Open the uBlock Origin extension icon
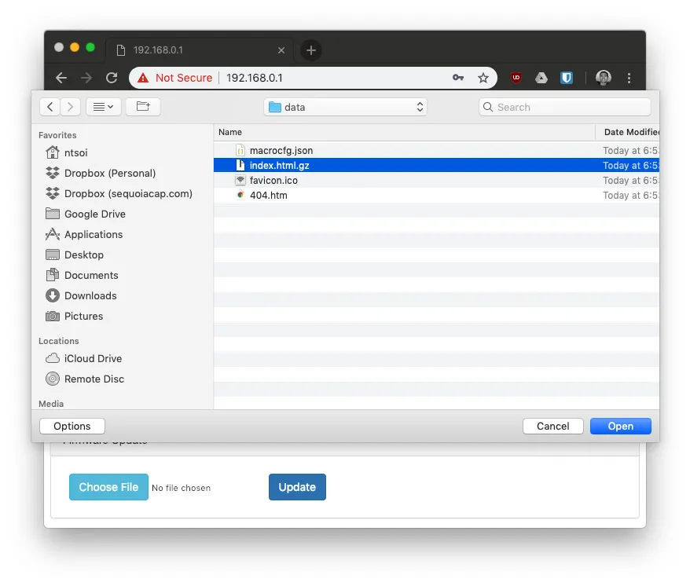The image size is (690, 586). coord(516,78)
